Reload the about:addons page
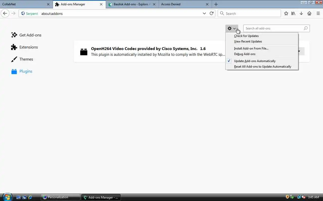The width and height of the screenshot is (323, 201). (x=211, y=13)
